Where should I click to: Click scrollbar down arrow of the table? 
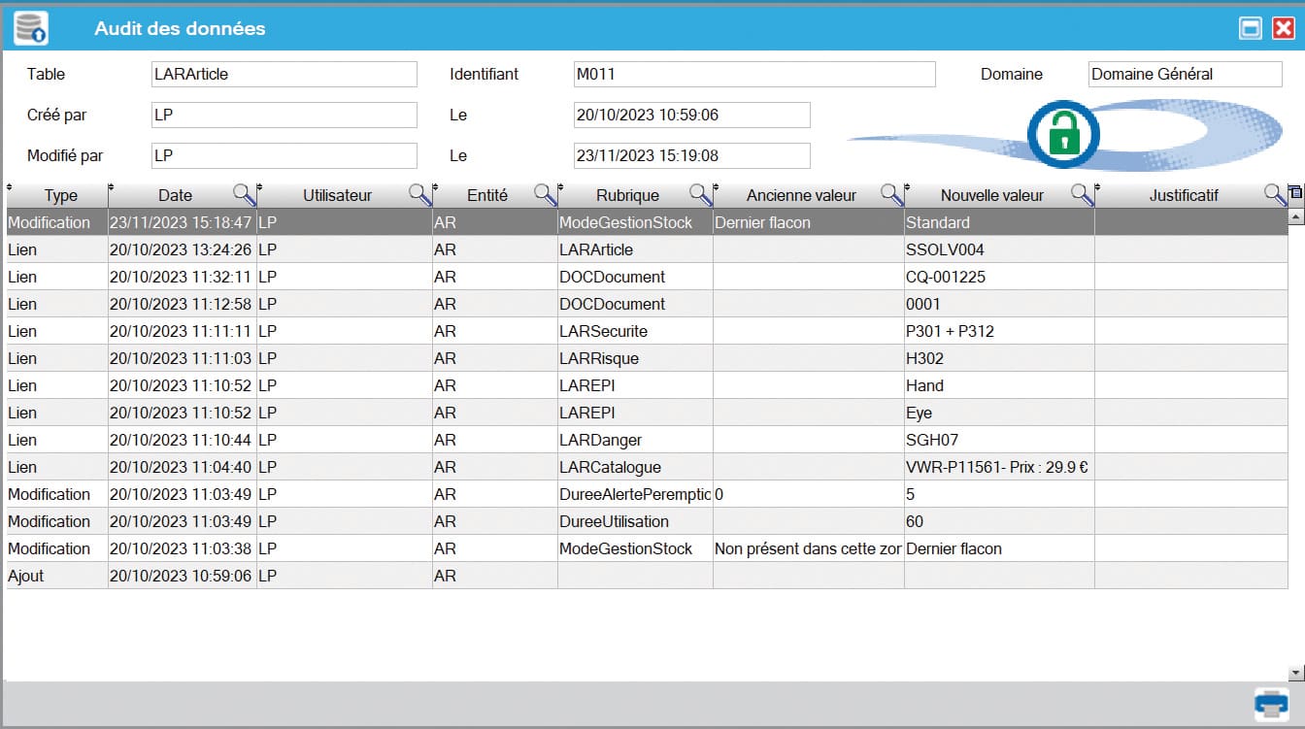1295,673
